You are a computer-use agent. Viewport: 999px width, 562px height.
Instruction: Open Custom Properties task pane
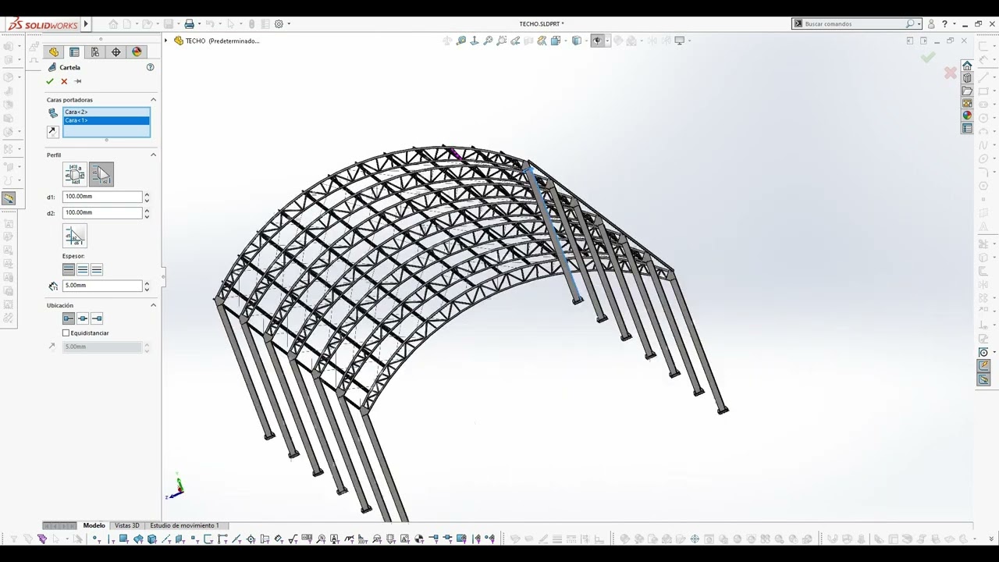click(967, 128)
